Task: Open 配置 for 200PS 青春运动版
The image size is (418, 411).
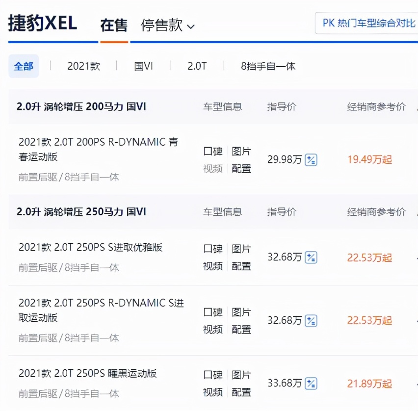Action: coord(241,168)
